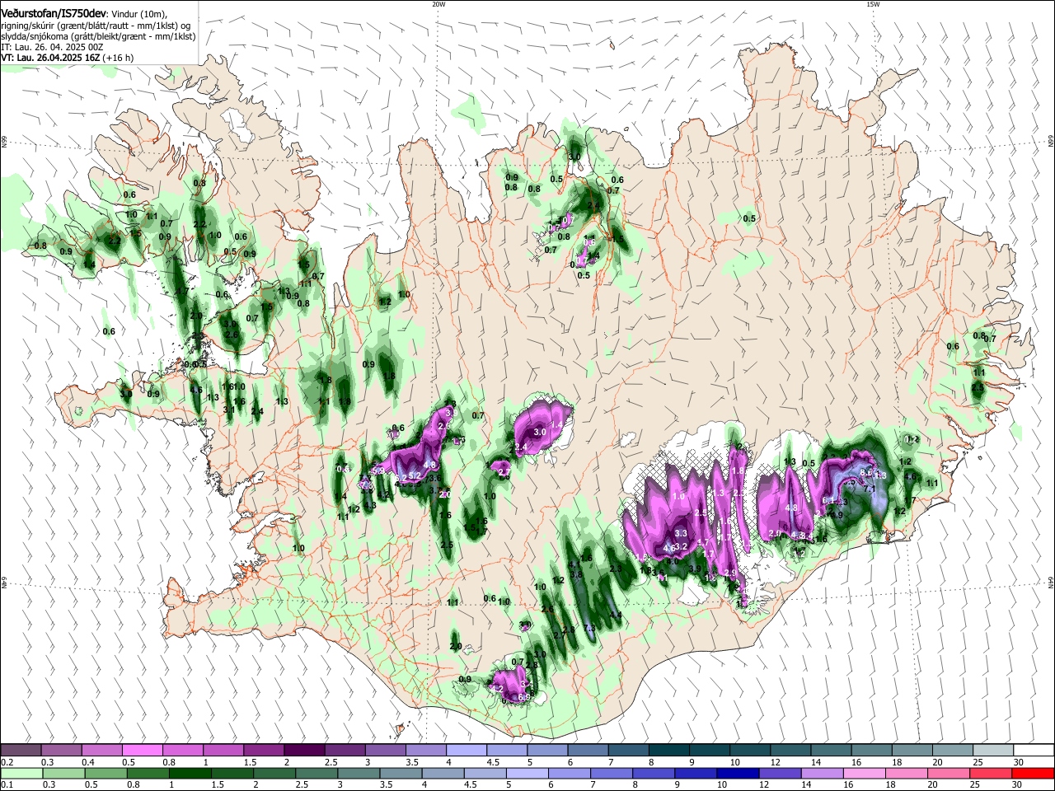This screenshot has height=791, width=1055.
Task: Click the lower legend swatch between 6 and 7
Action: (x=570, y=773)
